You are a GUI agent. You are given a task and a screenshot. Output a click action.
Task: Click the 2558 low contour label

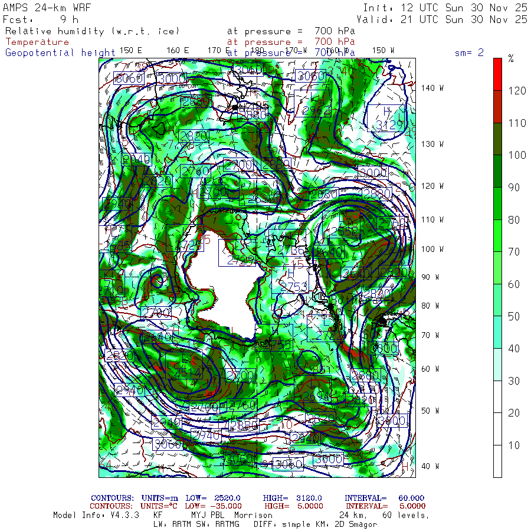pyautogui.click(x=345, y=231)
